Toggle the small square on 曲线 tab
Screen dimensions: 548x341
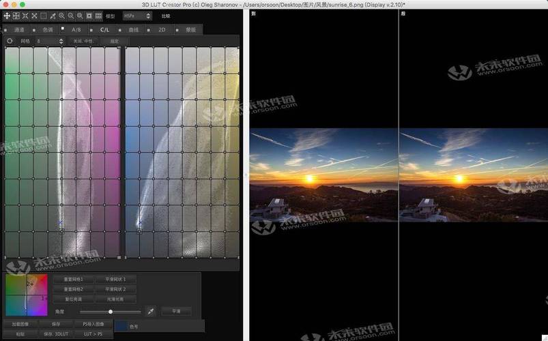tap(120, 30)
